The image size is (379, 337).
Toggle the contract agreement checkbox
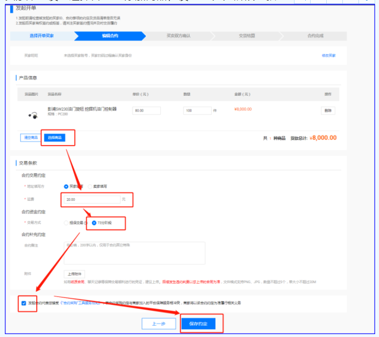point(24,303)
